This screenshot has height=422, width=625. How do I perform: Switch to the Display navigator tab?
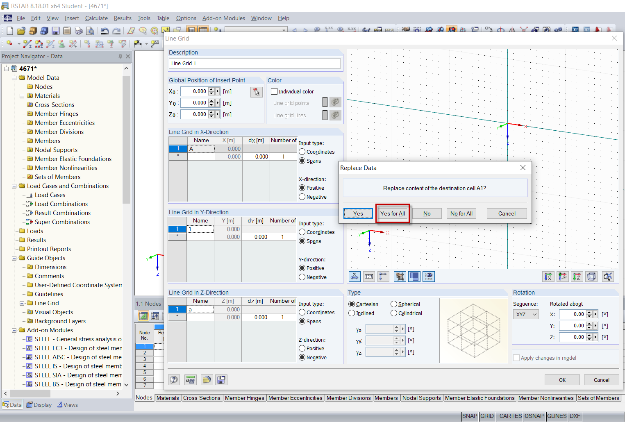(x=39, y=405)
